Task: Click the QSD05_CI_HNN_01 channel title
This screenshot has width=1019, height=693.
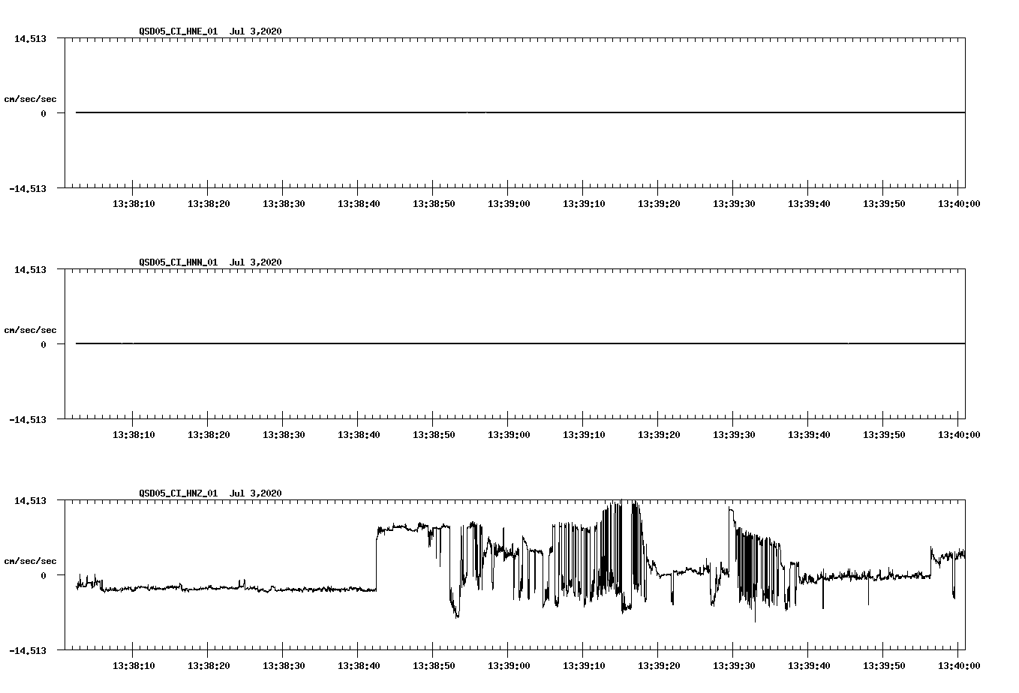Action: point(179,262)
